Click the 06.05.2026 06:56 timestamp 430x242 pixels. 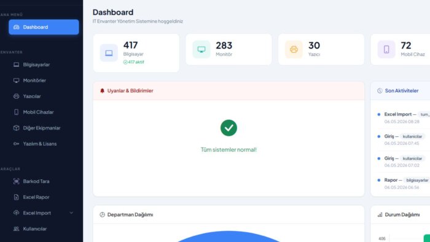click(x=402, y=187)
